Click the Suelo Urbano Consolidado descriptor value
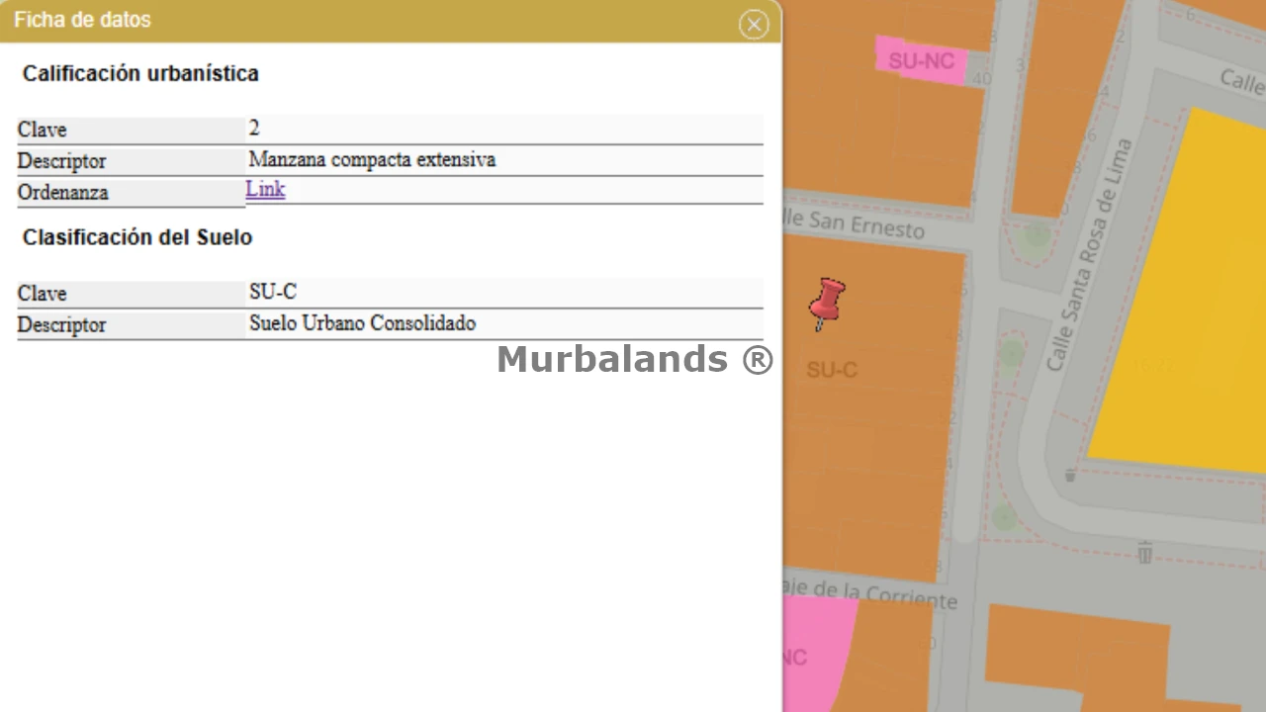The image size is (1266, 712). pos(362,323)
